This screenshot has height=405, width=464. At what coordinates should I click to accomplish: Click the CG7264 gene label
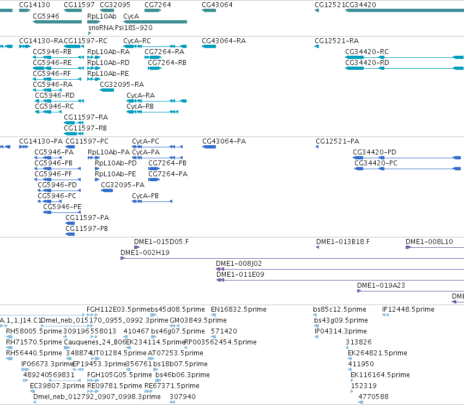(x=158, y=5)
